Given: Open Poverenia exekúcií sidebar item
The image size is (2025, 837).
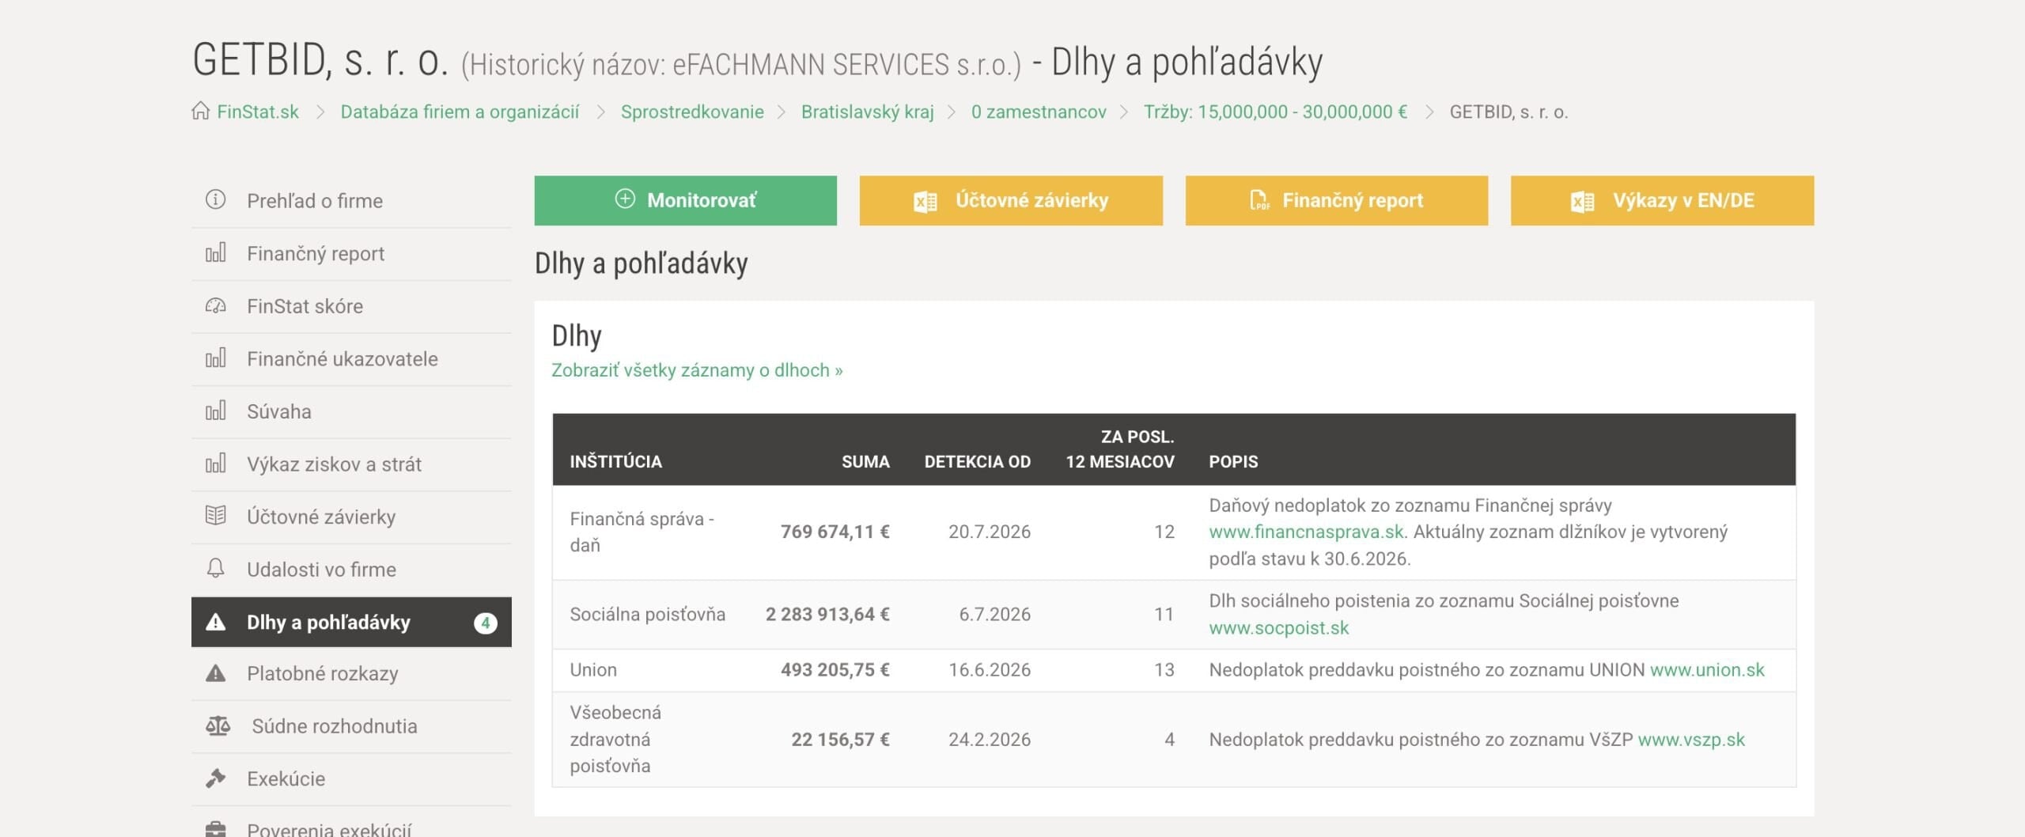Looking at the screenshot, I should 351,823.
